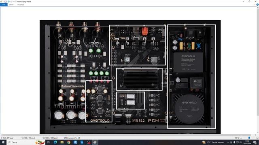Open Google Chrome from the taskbar
259x145 pixels.
(68, 142)
